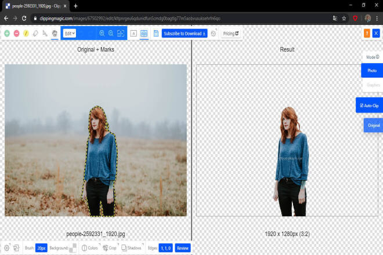This screenshot has width=383, height=255.
Task: Activate the Scalpel tool
Action: 45,34
